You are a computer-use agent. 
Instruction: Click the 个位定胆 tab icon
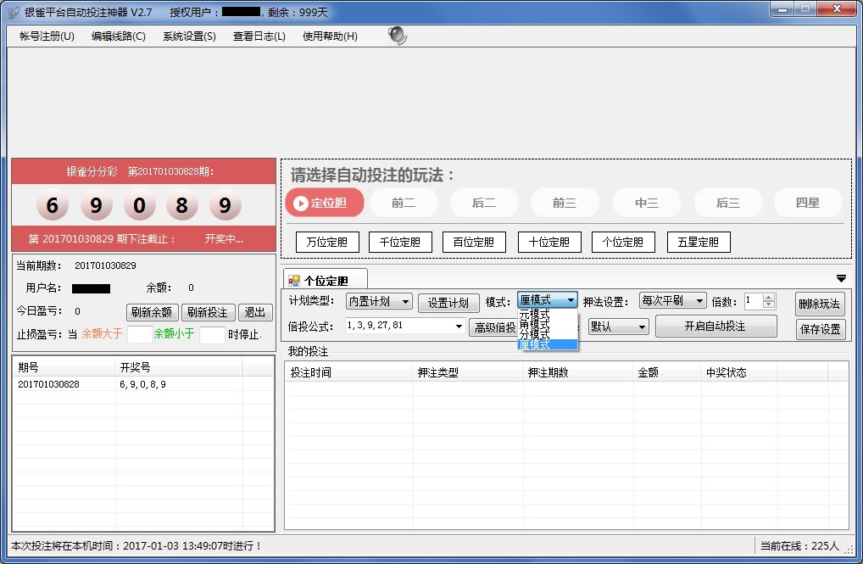pyautogui.click(x=294, y=281)
